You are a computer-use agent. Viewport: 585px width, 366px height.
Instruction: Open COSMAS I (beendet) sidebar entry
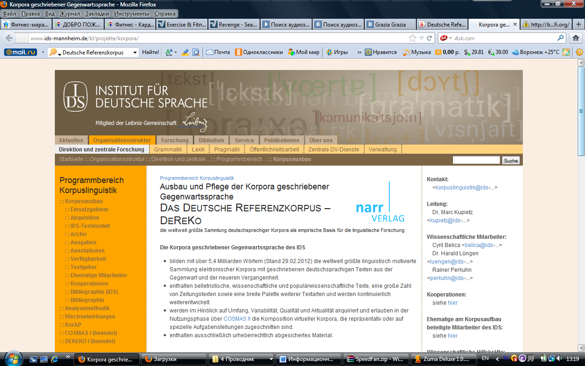point(91,333)
